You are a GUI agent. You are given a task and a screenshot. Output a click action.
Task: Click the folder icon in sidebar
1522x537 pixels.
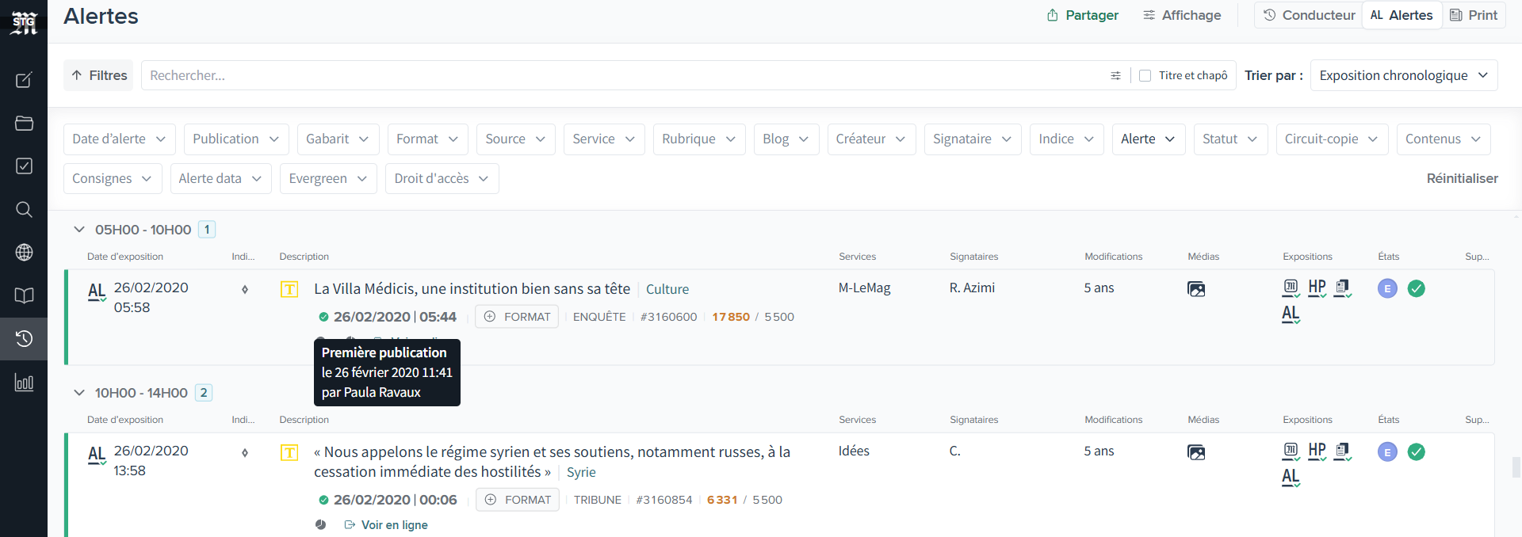click(24, 123)
